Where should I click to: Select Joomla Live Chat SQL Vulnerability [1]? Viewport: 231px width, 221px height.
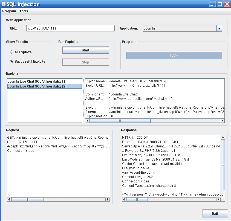[45, 82]
